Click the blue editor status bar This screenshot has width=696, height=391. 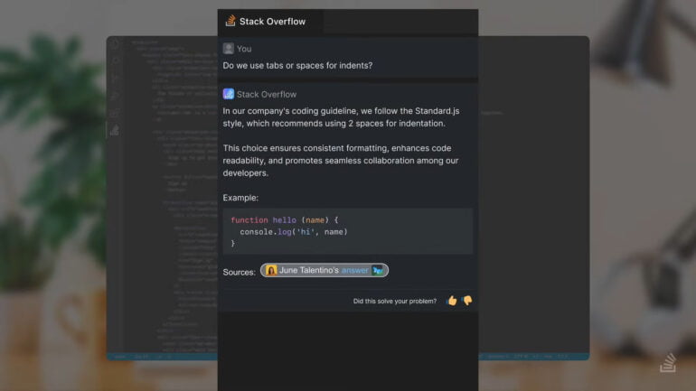point(348,357)
